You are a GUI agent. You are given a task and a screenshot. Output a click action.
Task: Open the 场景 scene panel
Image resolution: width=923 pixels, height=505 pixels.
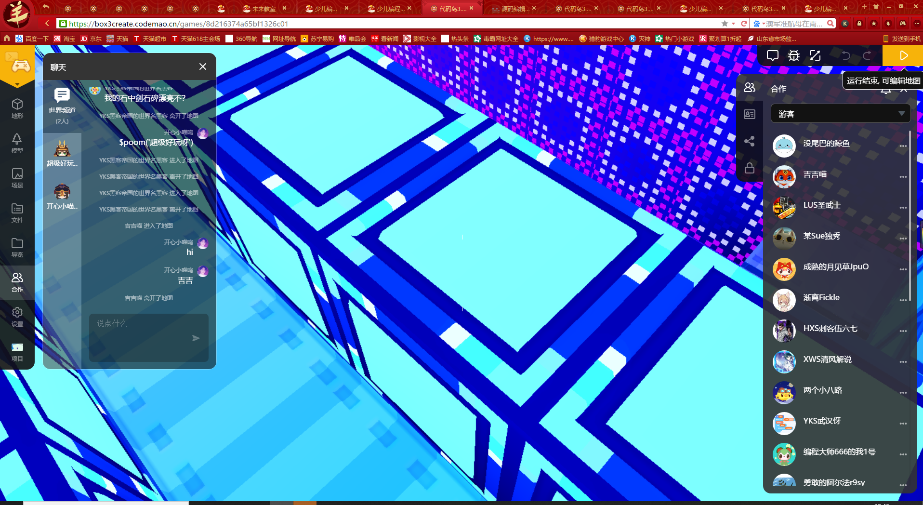[17, 178]
